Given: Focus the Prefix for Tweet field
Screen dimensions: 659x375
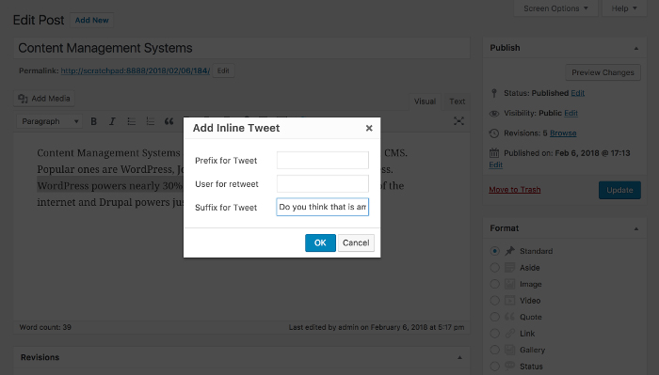Looking at the screenshot, I should coord(323,160).
